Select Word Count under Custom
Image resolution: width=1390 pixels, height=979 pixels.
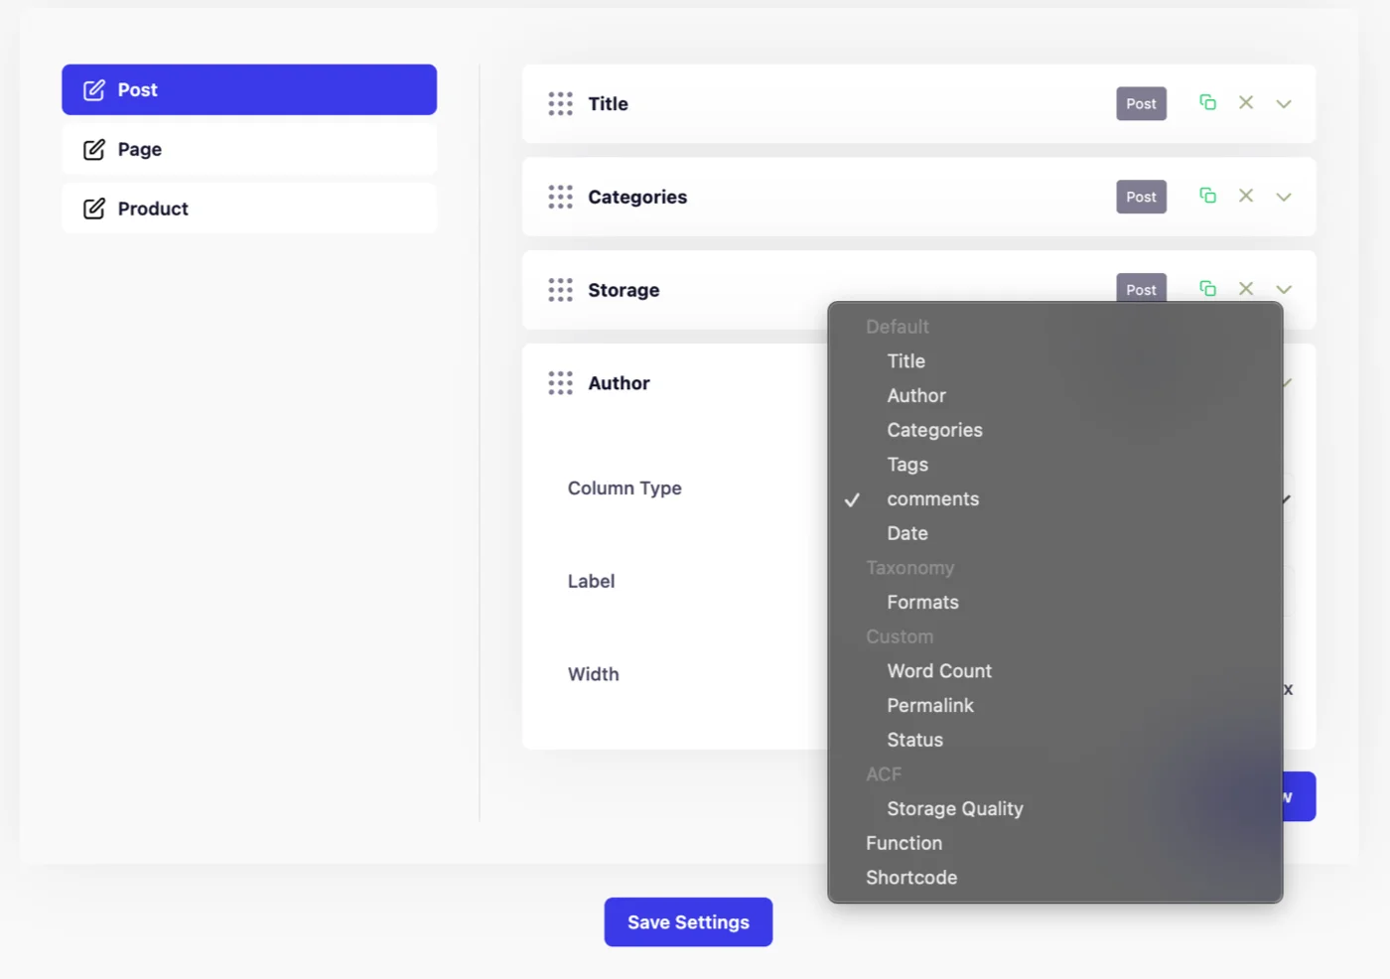(939, 670)
